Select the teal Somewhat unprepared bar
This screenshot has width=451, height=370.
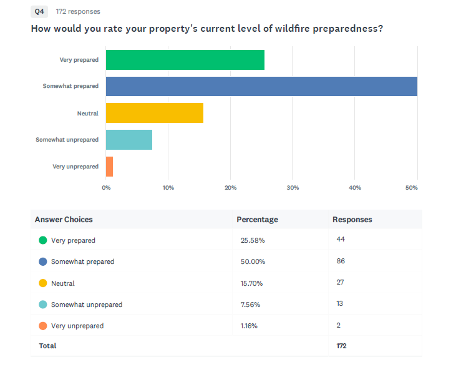click(x=129, y=140)
